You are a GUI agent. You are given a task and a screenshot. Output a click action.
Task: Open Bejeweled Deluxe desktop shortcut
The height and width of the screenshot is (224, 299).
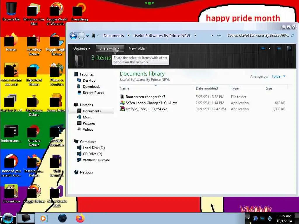point(34,75)
